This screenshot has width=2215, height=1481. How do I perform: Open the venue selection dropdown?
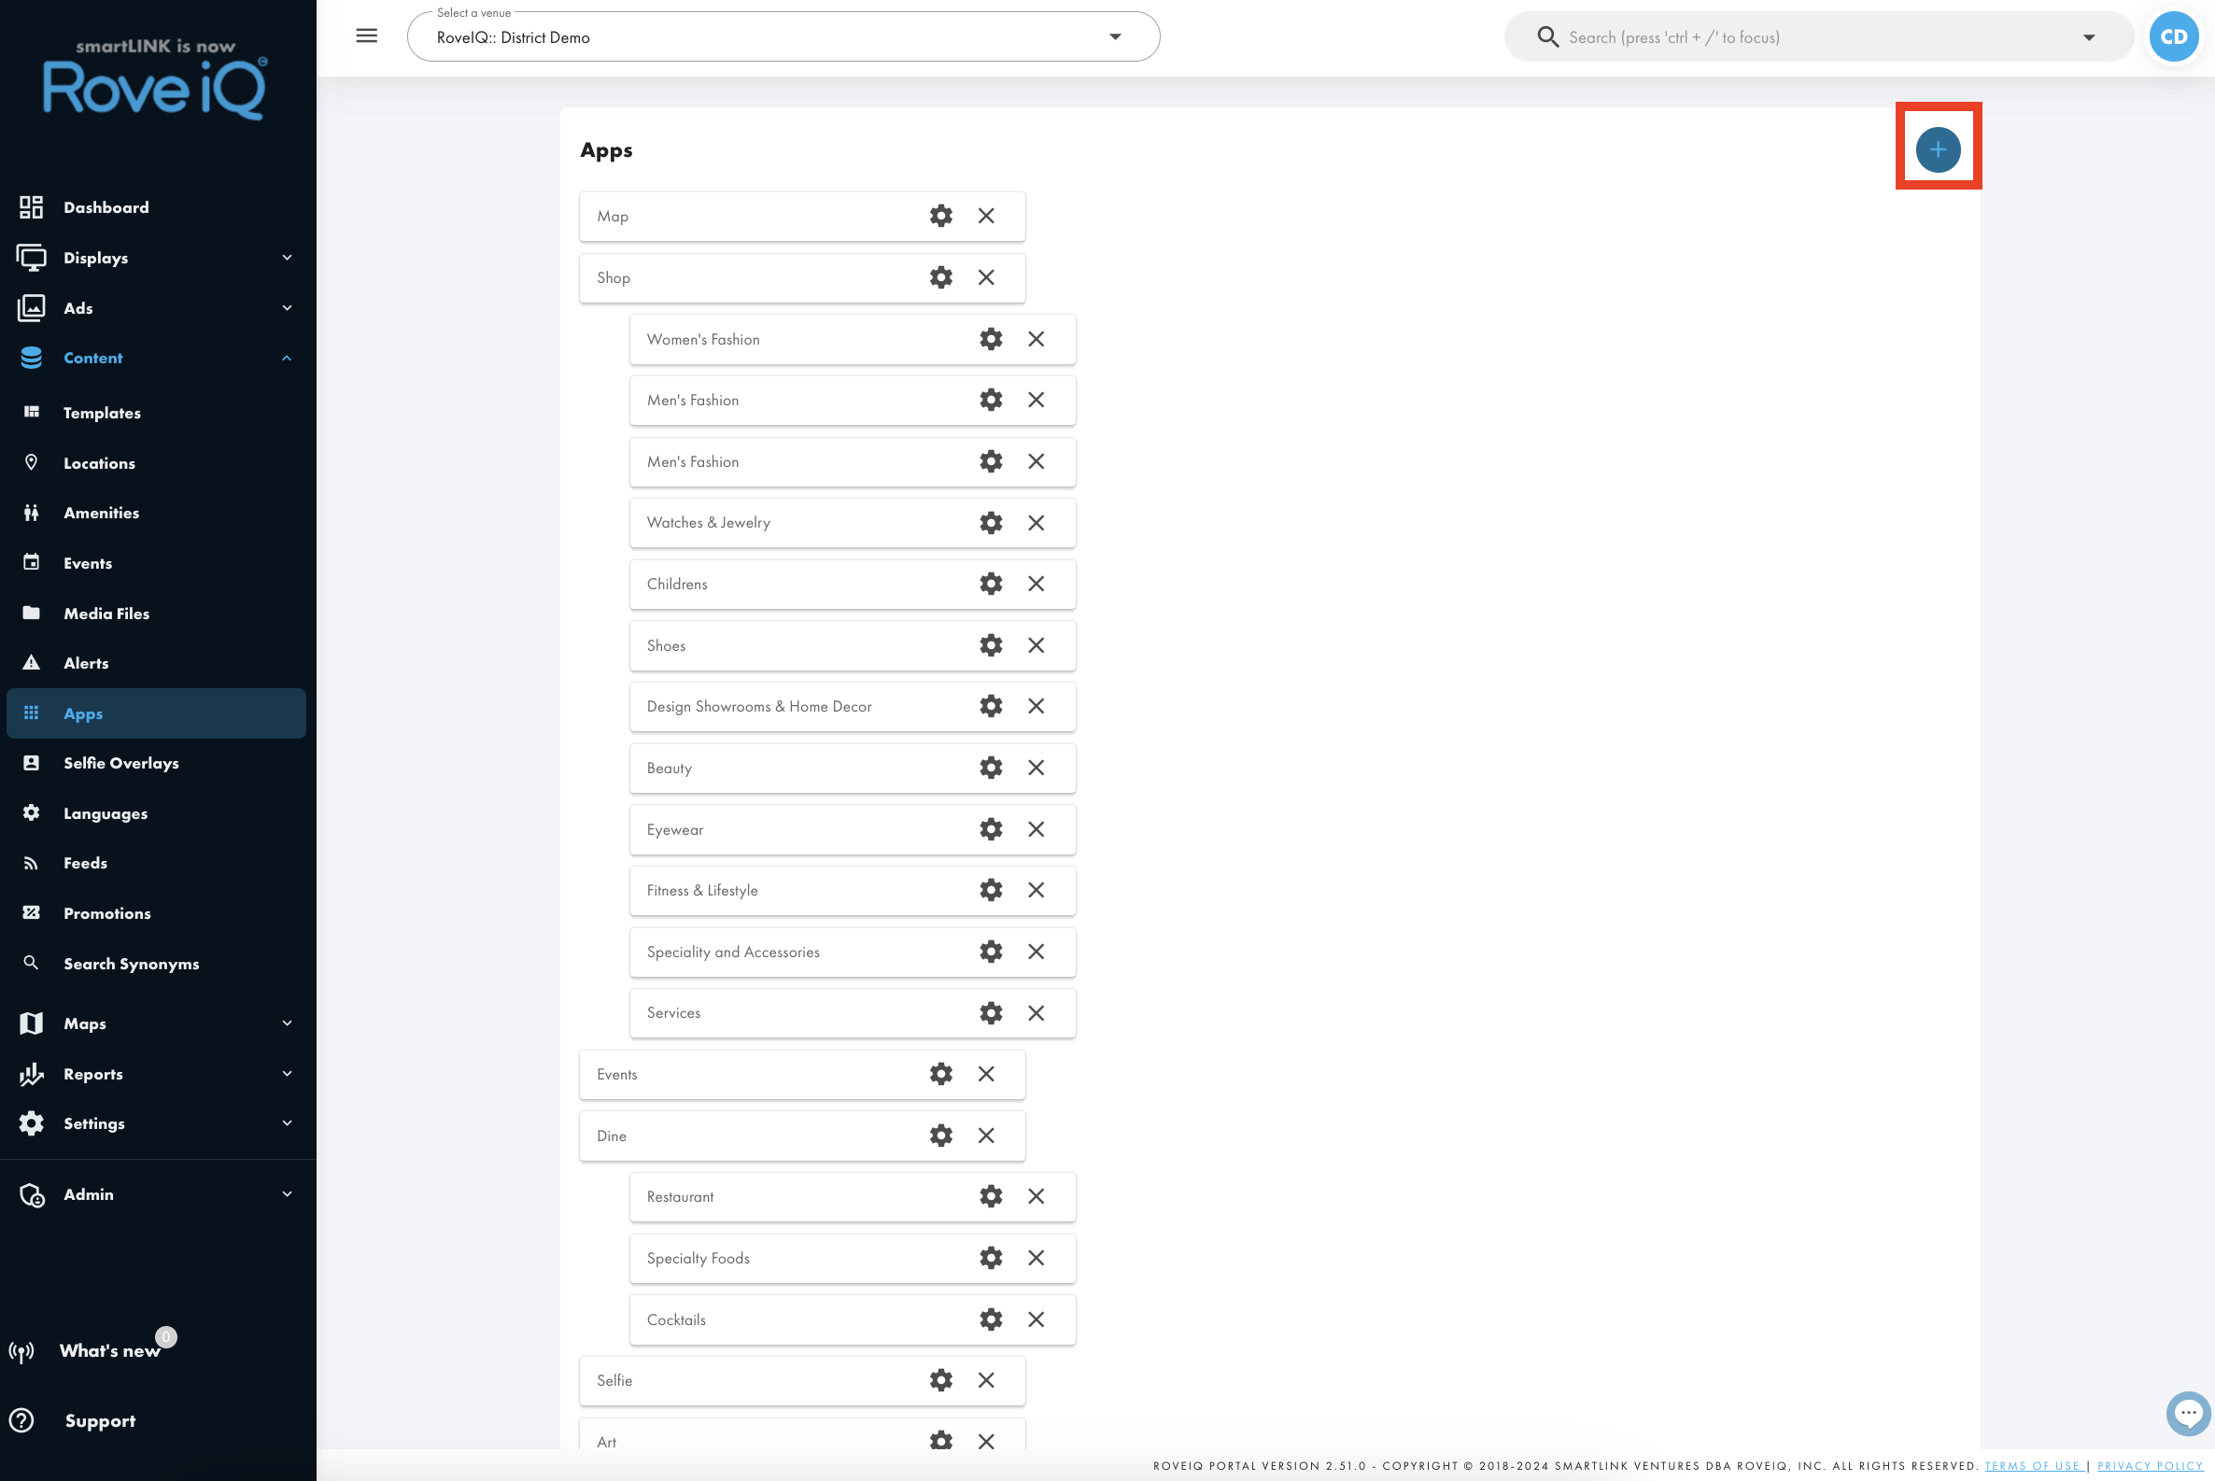point(783,36)
